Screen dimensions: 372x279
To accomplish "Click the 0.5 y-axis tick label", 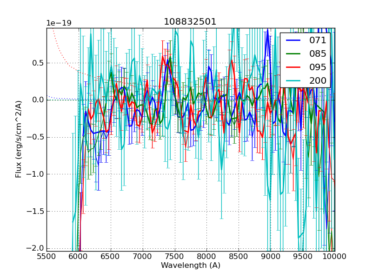I will pos(37,63).
